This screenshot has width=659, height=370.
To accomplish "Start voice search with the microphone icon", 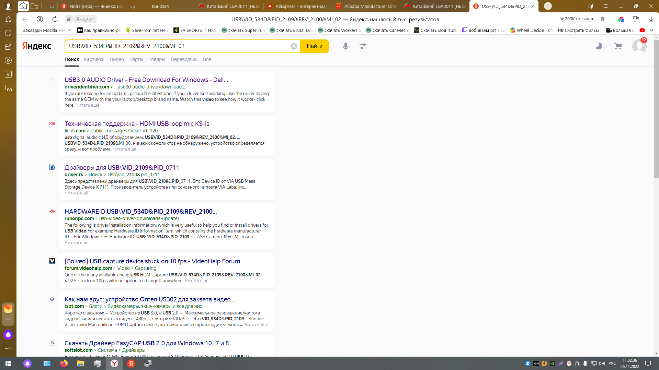I will pos(346,46).
